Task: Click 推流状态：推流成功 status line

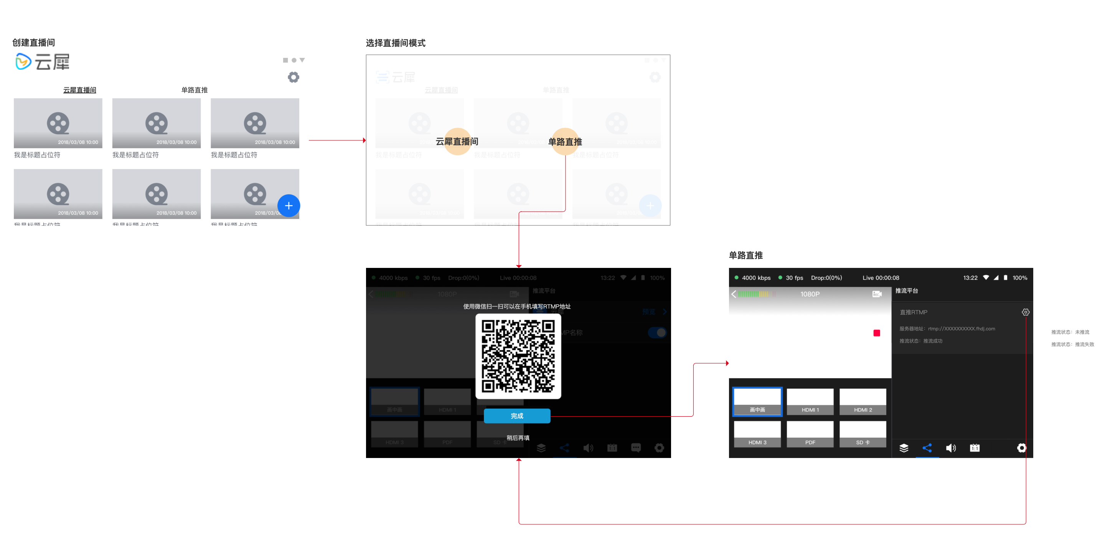Action: tap(920, 341)
